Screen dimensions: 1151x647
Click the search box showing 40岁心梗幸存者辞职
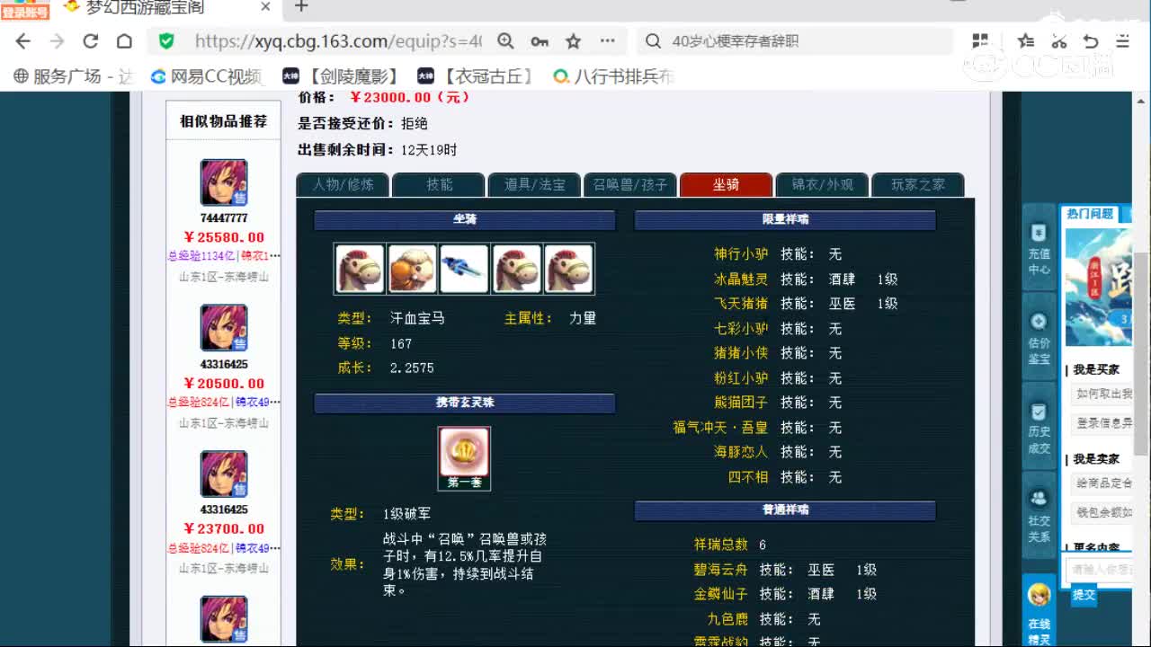click(796, 41)
